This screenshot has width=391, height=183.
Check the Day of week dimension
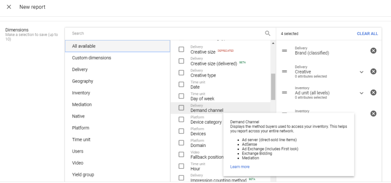coord(181,96)
